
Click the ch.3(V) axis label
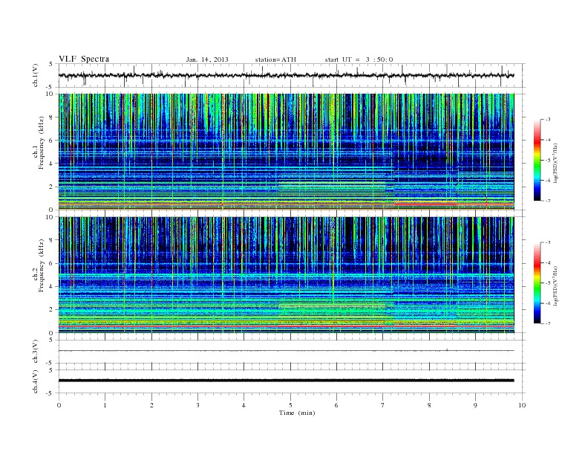36,352
